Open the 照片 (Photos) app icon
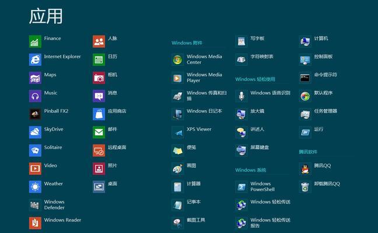Screen dimensions: 378x233 99,168
